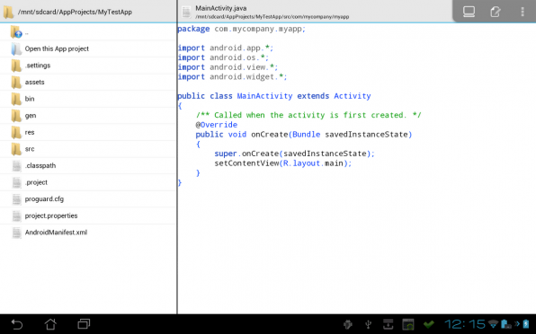Open the proguard.cfg file
Screen dimensions: 536x334
point(88,199)
